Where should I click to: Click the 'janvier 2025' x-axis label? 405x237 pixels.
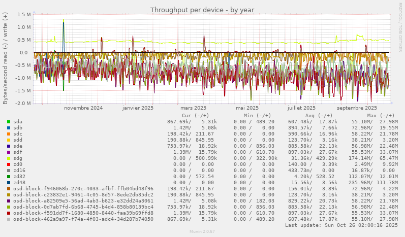(x=138, y=108)
